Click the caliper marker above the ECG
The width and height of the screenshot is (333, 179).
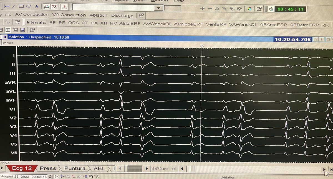pyautogui.click(x=202, y=46)
